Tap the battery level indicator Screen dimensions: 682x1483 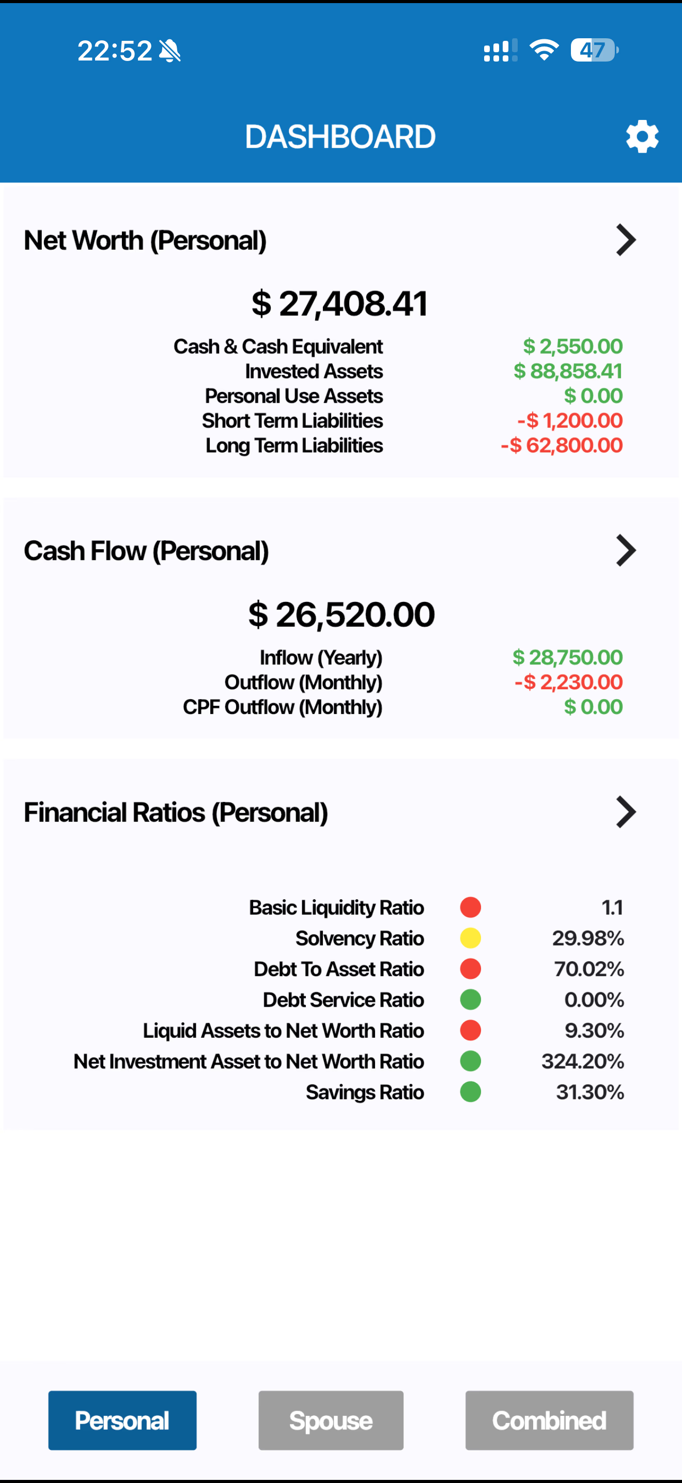[x=594, y=50]
